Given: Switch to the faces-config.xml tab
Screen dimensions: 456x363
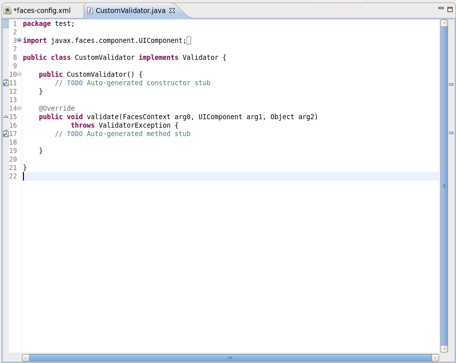Looking at the screenshot, I should [x=42, y=10].
